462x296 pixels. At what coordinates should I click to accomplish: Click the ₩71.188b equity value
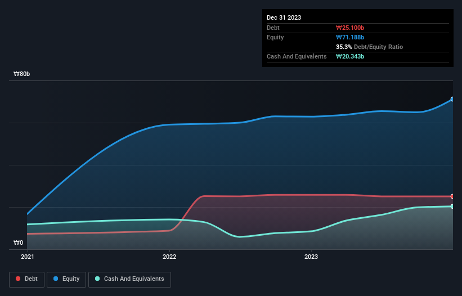(x=350, y=37)
